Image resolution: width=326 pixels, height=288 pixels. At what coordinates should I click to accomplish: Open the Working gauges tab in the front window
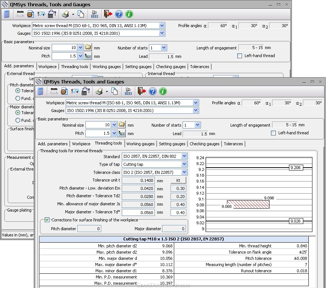(x=140, y=144)
